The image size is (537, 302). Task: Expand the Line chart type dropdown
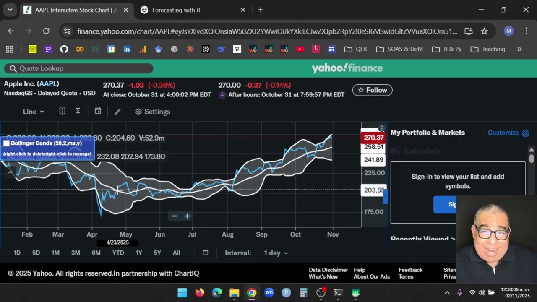(x=33, y=112)
